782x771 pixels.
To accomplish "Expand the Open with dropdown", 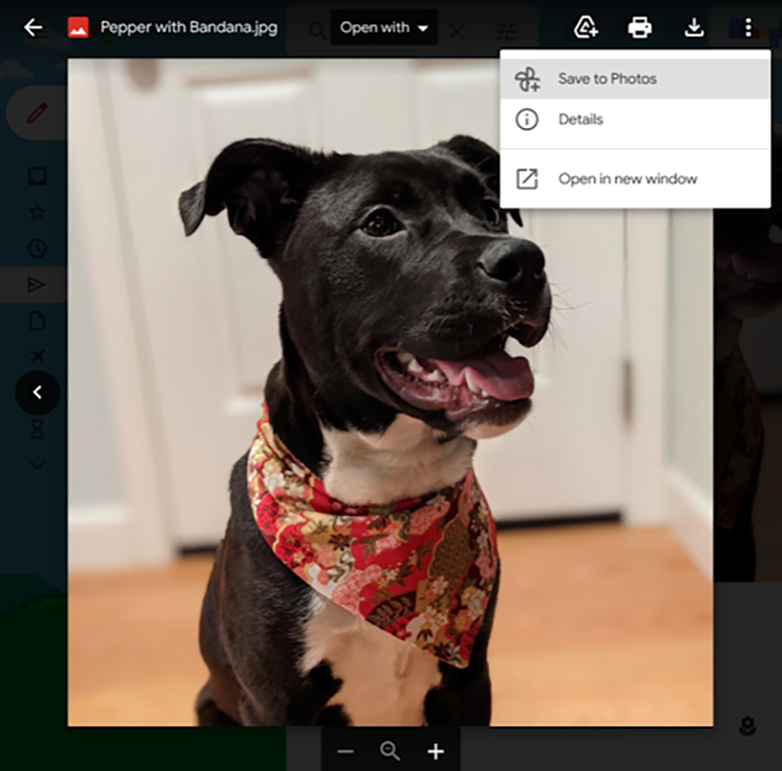I will (x=383, y=28).
